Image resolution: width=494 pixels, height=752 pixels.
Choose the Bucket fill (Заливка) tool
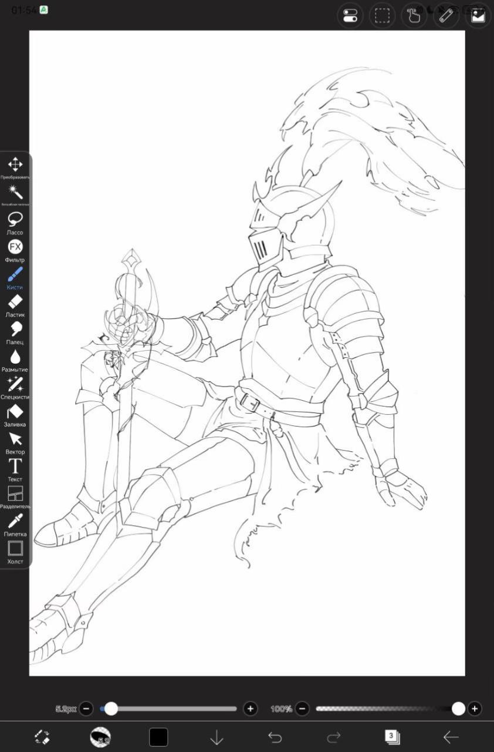tap(15, 415)
